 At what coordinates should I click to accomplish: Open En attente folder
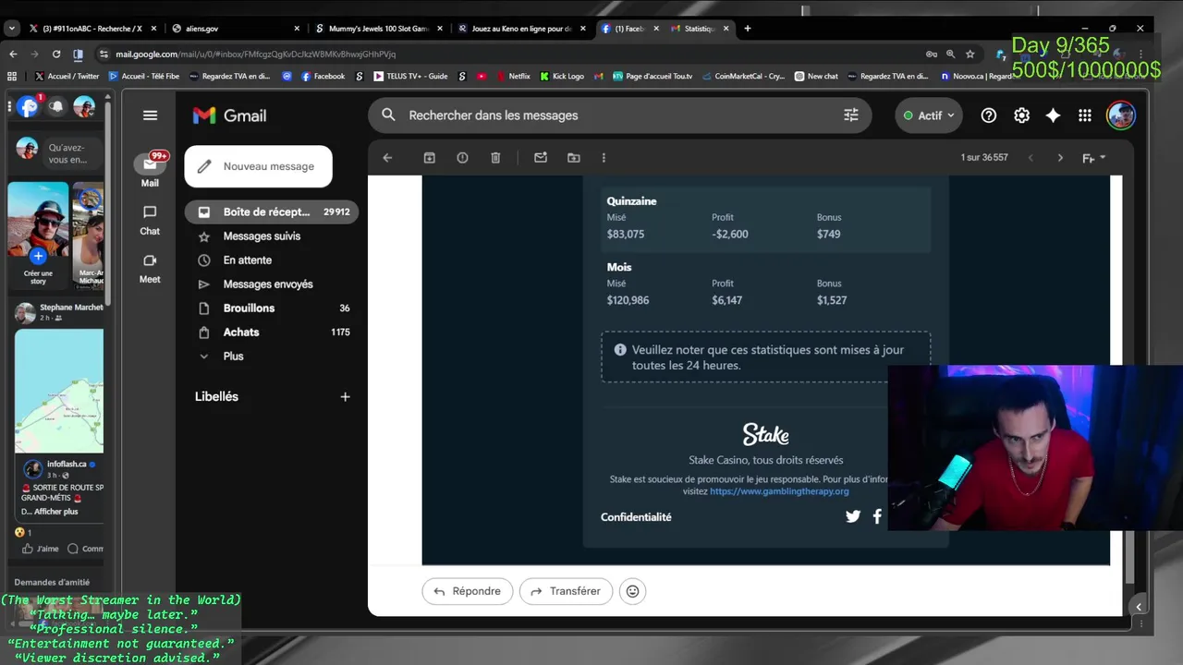click(x=271, y=260)
